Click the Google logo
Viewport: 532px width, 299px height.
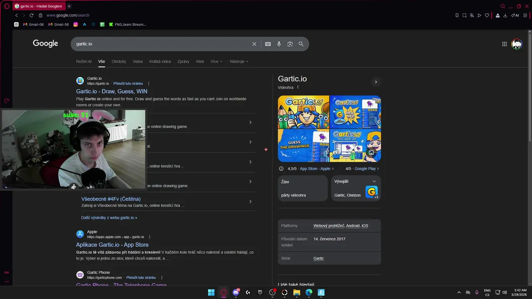pyautogui.click(x=45, y=44)
